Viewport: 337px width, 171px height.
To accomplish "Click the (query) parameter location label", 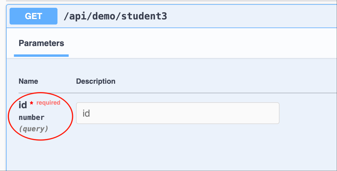I will (33, 129).
